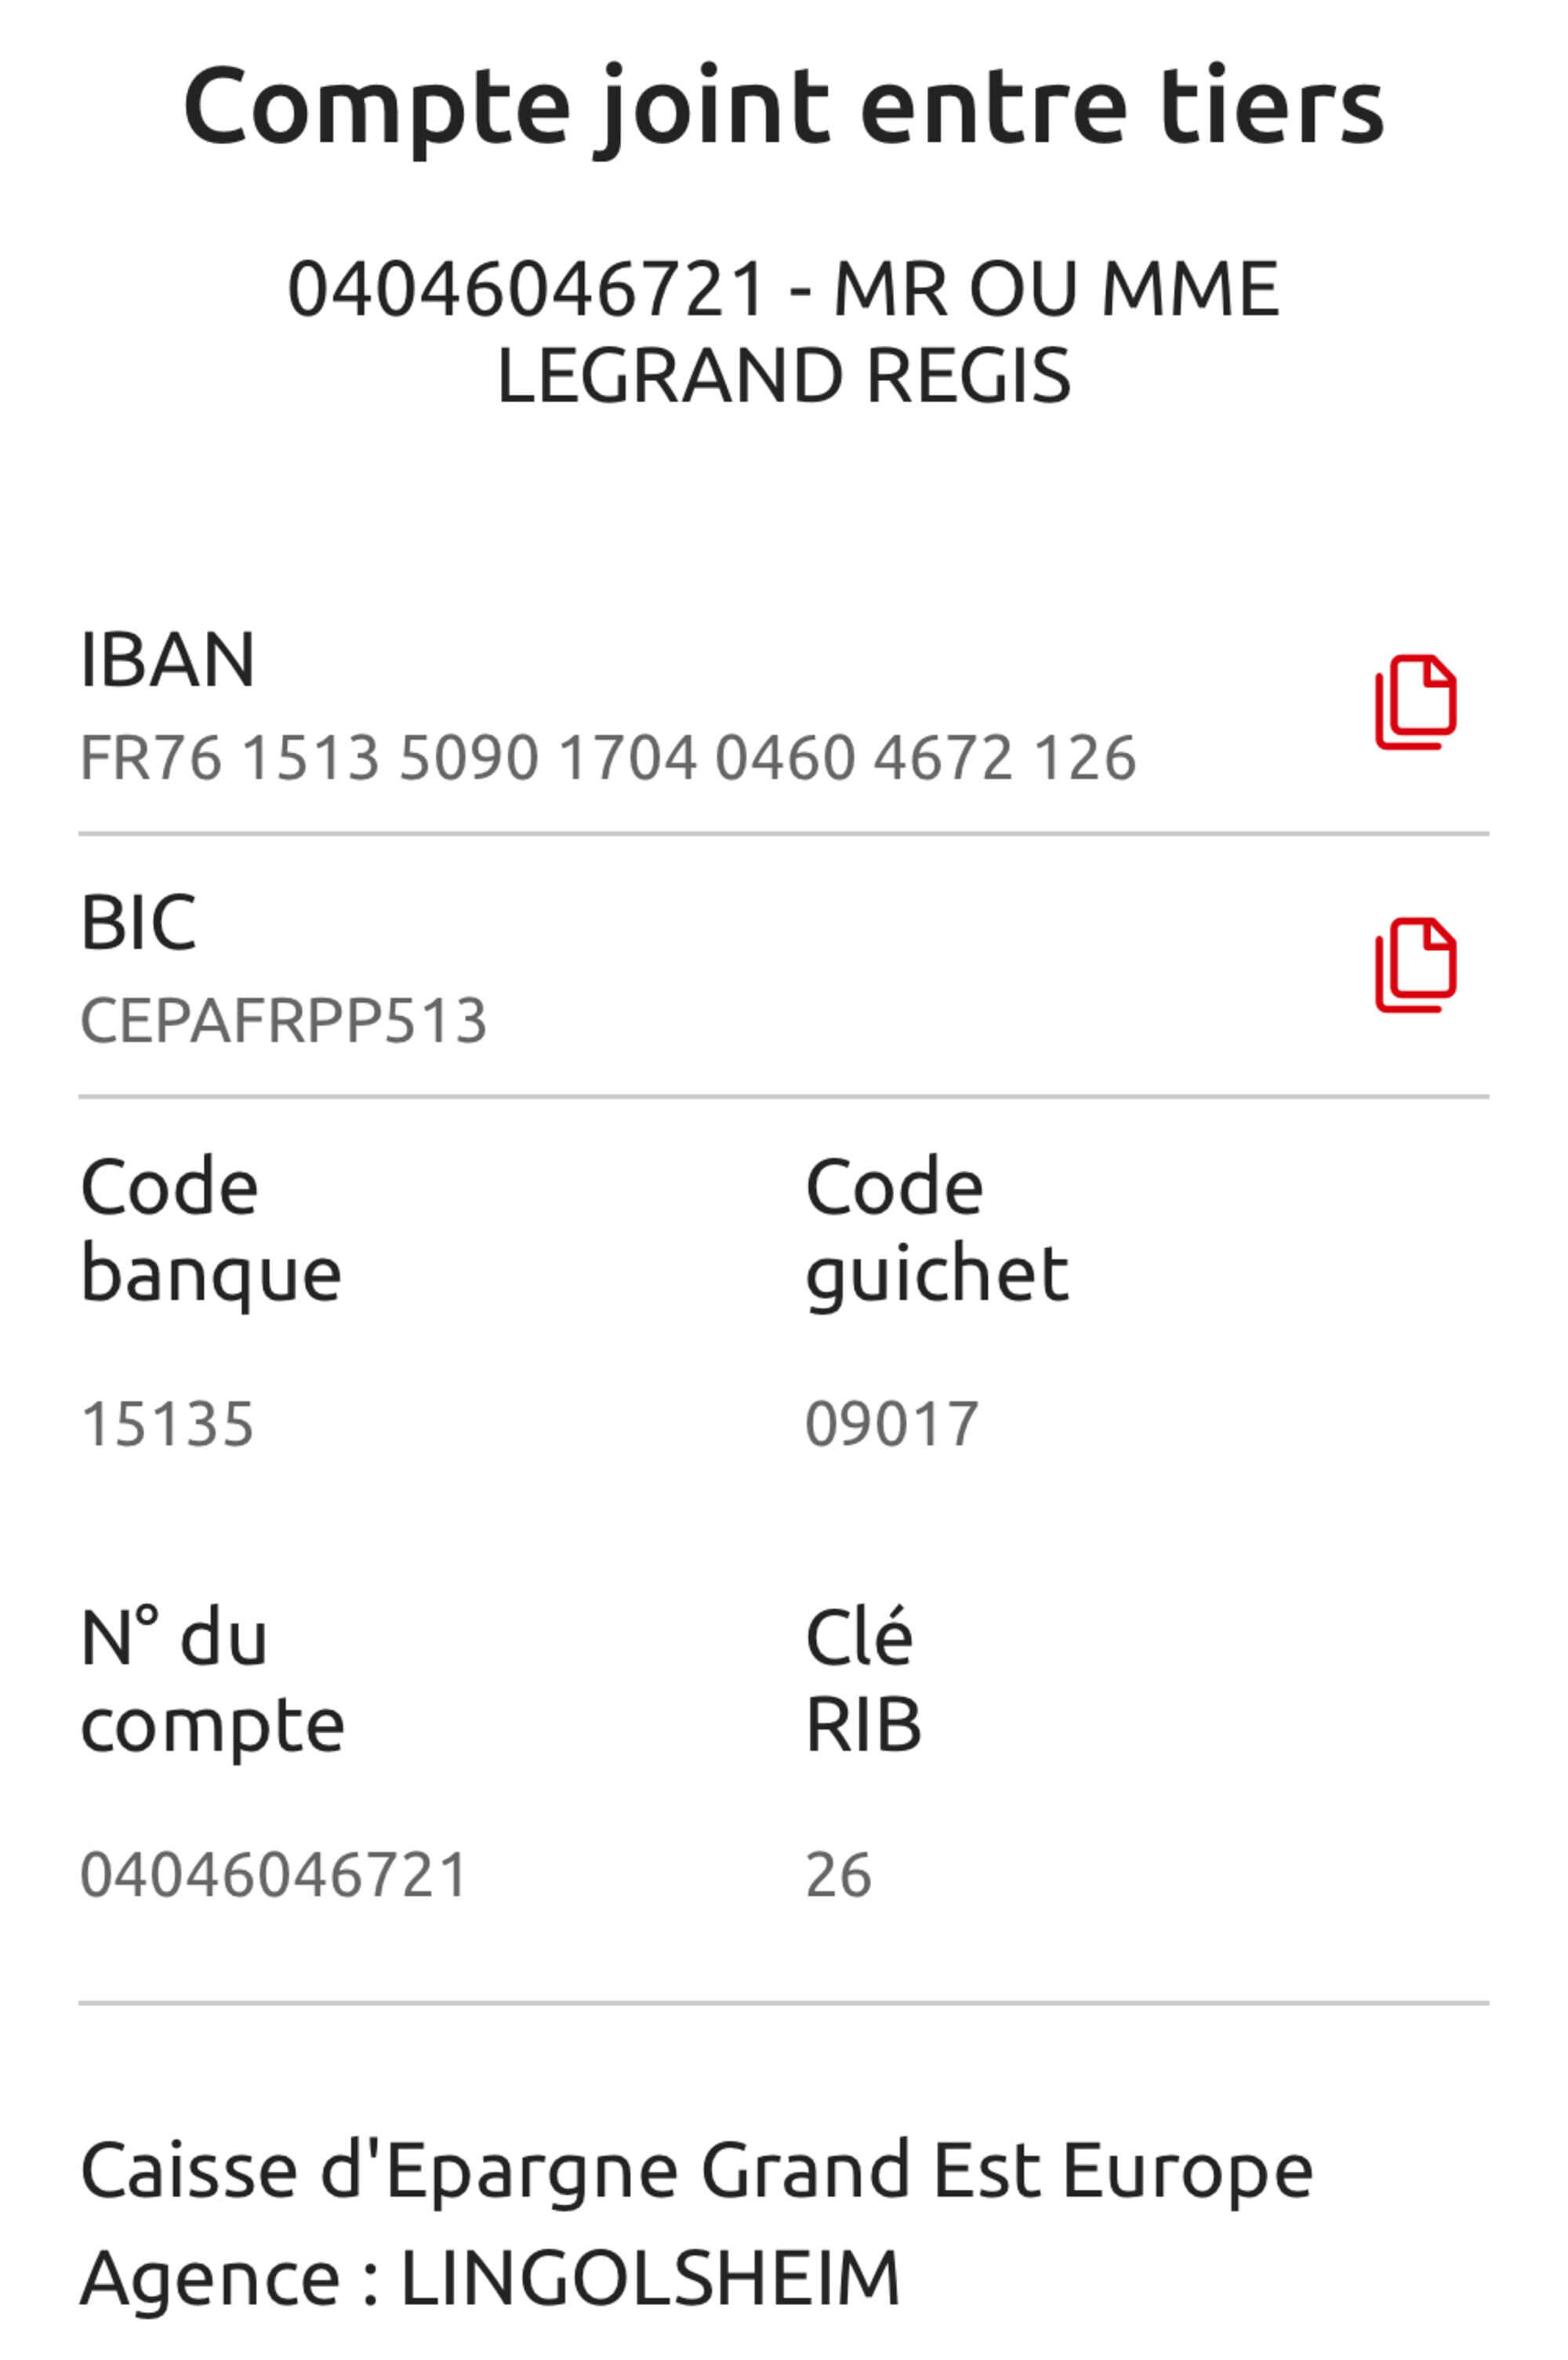Tap the header line ending "MR OU MME"
Screen dimensions: 1568x2360
pos(784,289)
